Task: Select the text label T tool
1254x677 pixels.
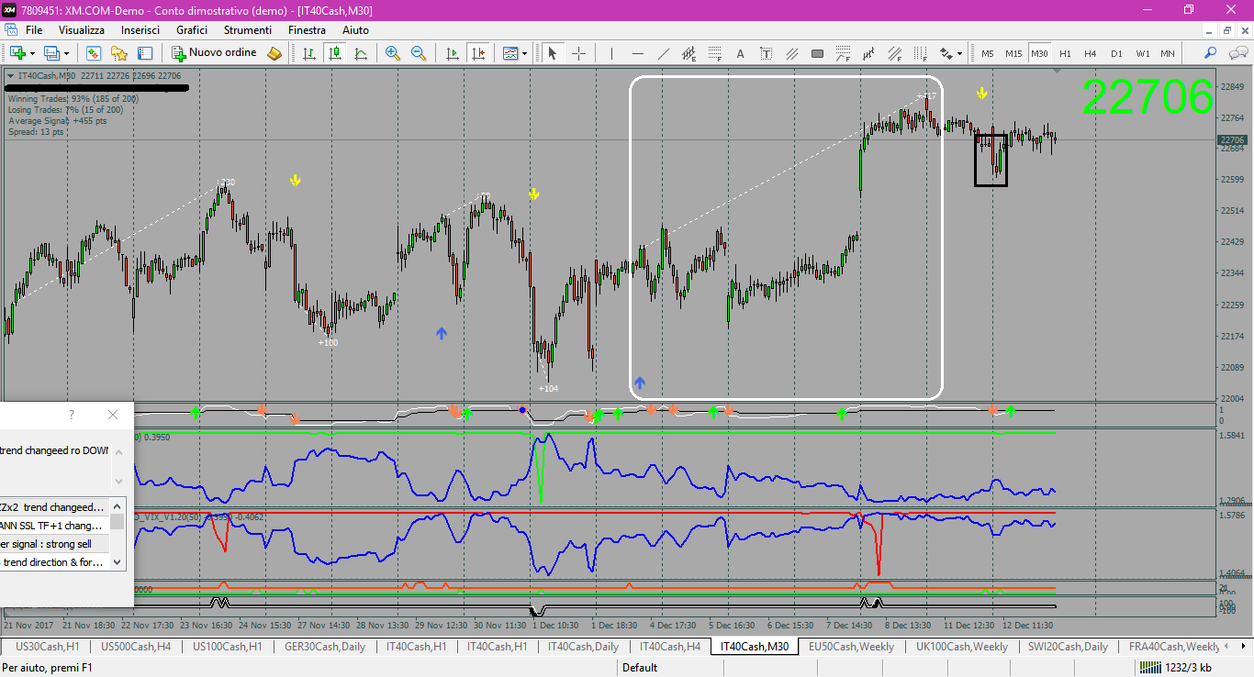Action: [766, 53]
